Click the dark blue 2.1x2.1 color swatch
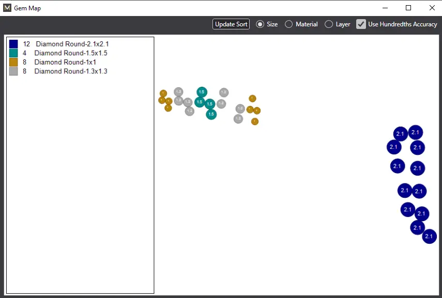 (x=13, y=44)
